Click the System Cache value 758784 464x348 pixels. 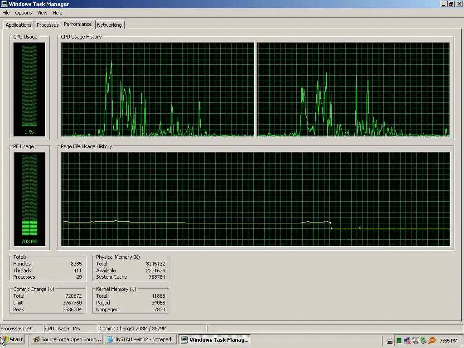[157, 277]
